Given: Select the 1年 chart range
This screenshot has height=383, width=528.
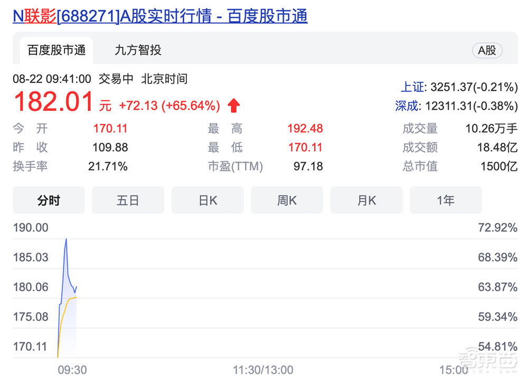Looking at the screenshot, I should (x=445, y=200).
